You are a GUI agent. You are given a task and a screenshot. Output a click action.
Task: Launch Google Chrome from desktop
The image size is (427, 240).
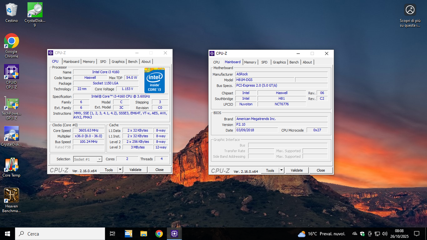click(11, 46)
